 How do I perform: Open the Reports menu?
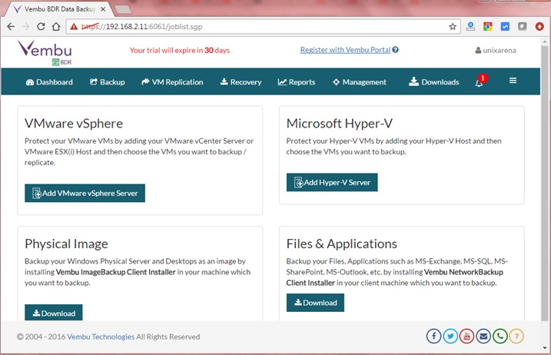coord(296,82)
